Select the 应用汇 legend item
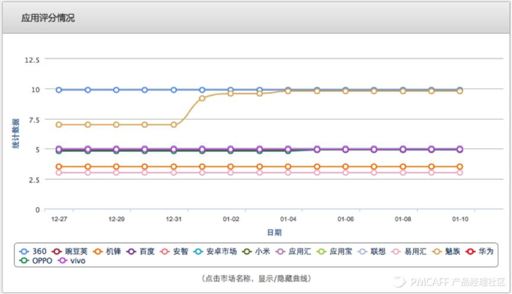Viewport: 512px width, 294px height. coord(295,251)
